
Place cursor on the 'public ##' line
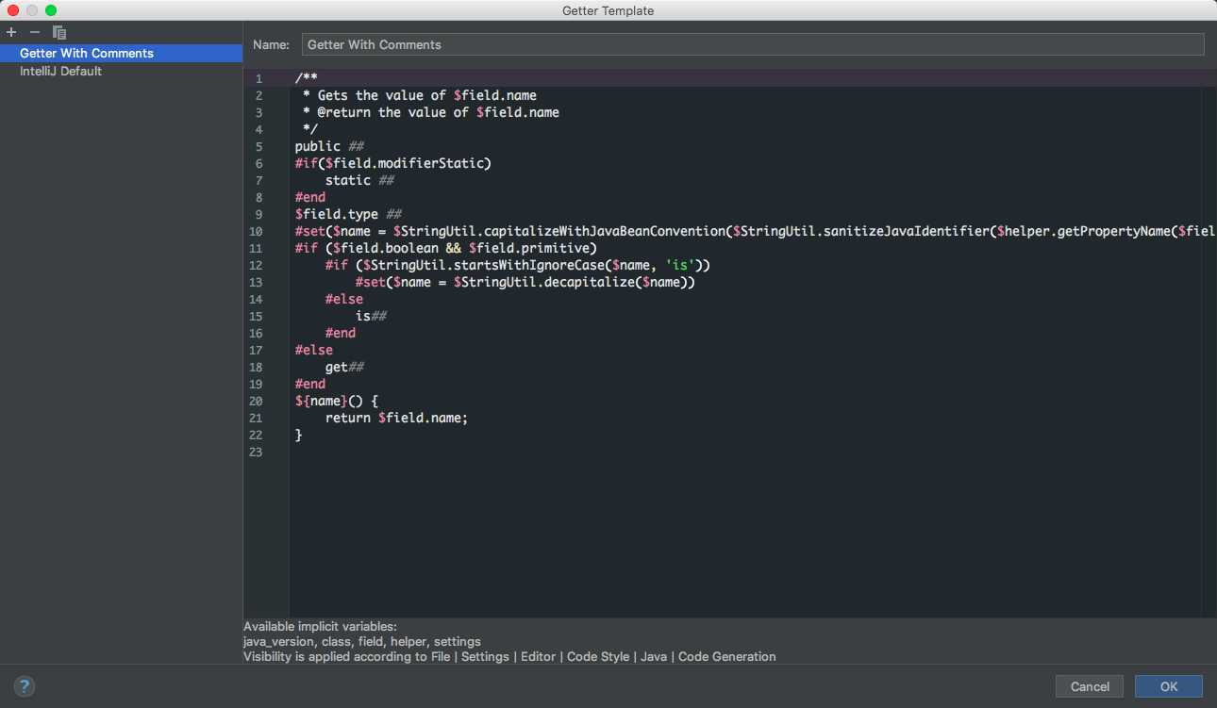pos(329,146)
